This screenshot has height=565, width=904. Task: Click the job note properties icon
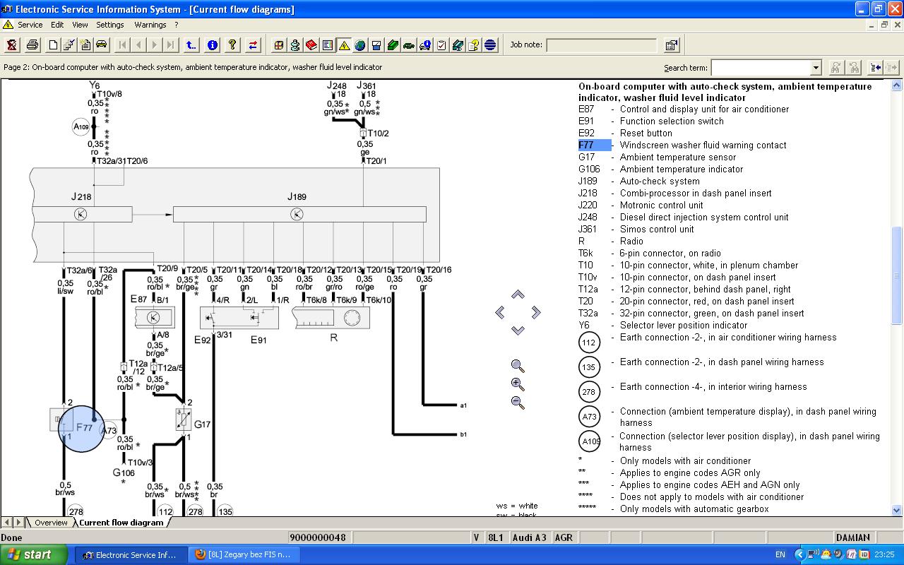click(672, 45)
